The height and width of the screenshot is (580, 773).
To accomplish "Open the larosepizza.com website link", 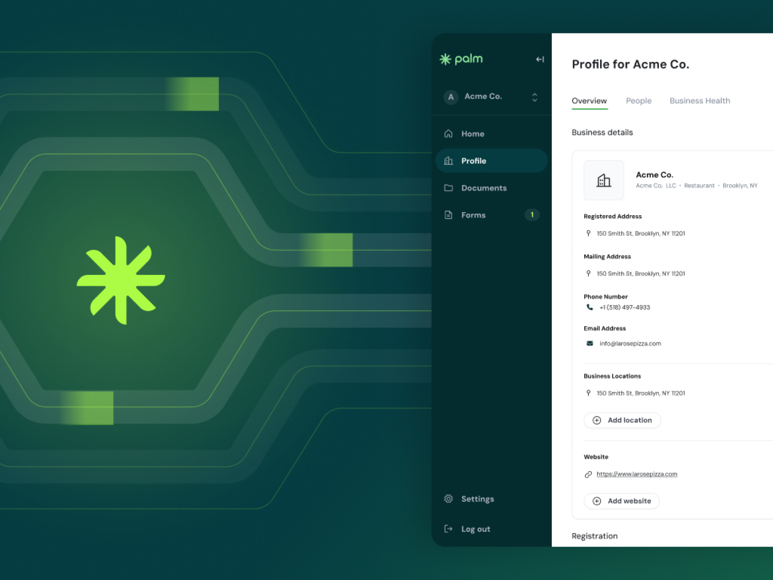I will (637, 474).
